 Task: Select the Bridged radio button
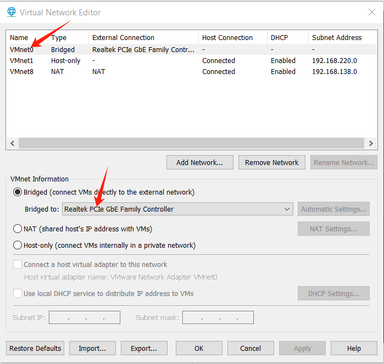click(18, 192)
